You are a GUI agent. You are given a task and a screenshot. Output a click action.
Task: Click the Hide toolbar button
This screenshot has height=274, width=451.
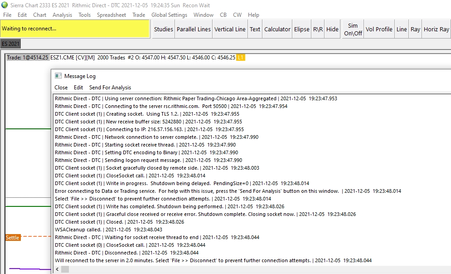click(x=332, y=29)
